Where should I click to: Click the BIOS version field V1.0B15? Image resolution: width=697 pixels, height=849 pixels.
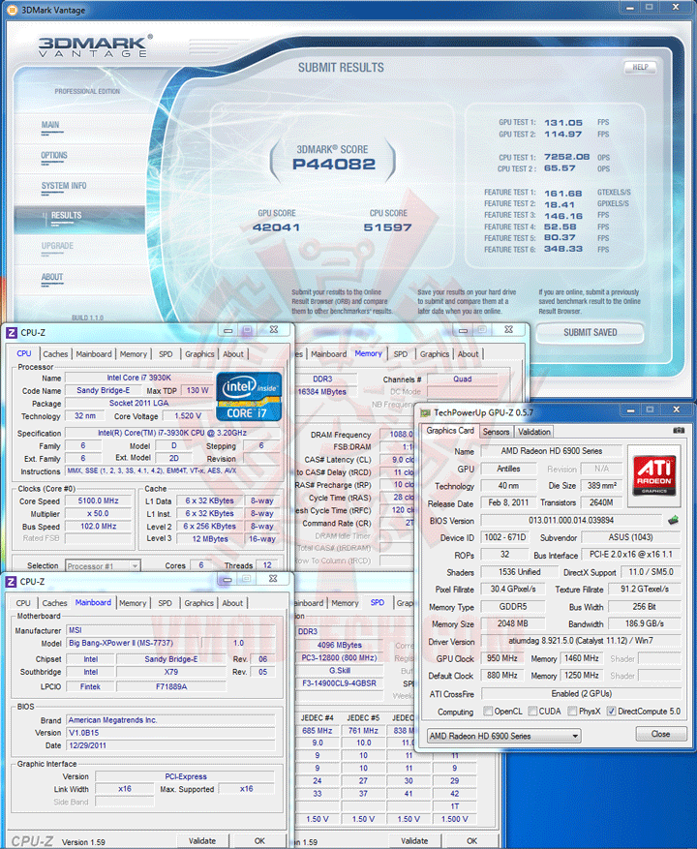click(x=170, y=733)
